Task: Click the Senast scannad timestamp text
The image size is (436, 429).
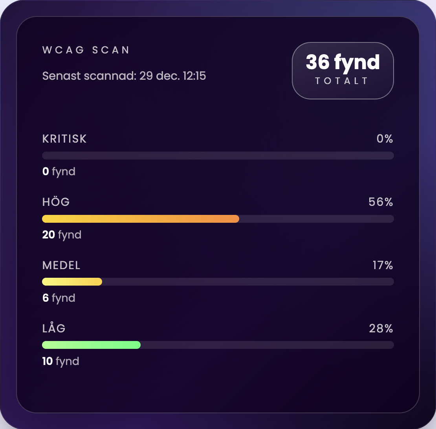Action: [124, 76]
